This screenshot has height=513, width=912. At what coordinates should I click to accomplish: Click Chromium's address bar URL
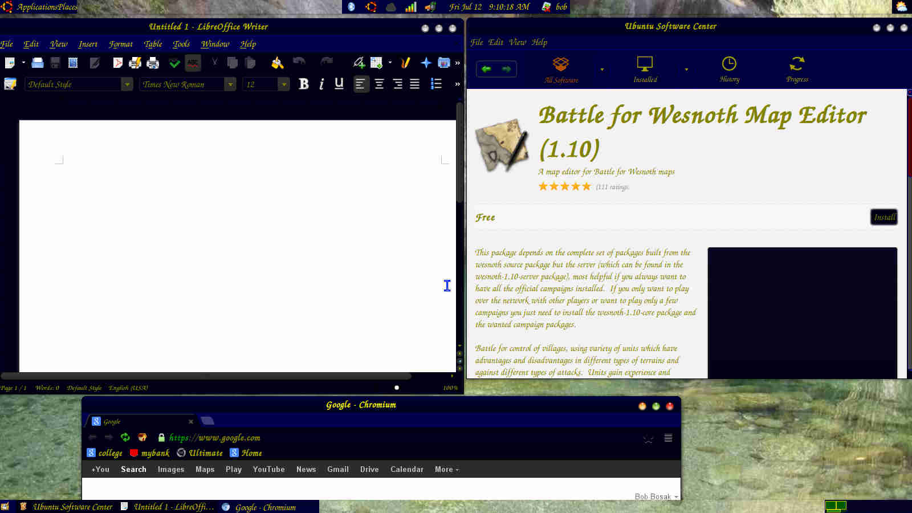coord(214,438)
